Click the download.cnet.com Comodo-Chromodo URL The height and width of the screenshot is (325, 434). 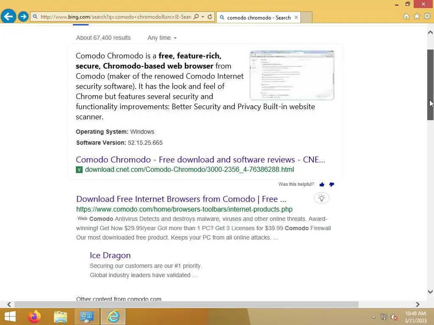189,169
